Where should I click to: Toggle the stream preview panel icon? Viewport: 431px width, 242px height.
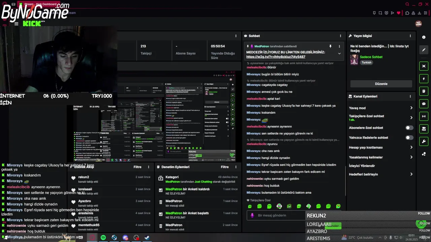pyautogui.click(x=424, y=66)
